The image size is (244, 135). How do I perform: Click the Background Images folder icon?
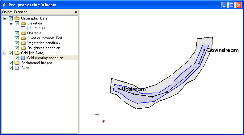pyautogui.click(x=17, y=63)
